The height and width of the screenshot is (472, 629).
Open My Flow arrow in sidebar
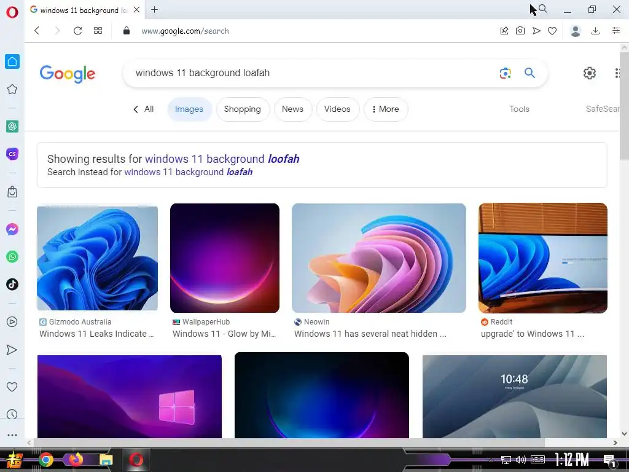tap(12, 350)
